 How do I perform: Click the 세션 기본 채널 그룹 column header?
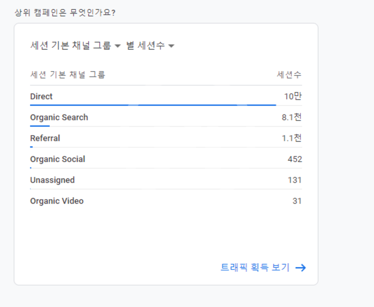point(67,75)
